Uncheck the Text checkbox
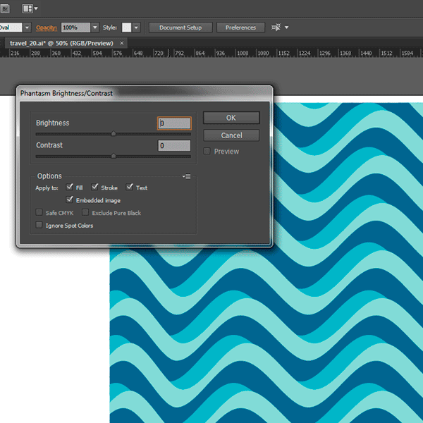 tap(130, 187)
